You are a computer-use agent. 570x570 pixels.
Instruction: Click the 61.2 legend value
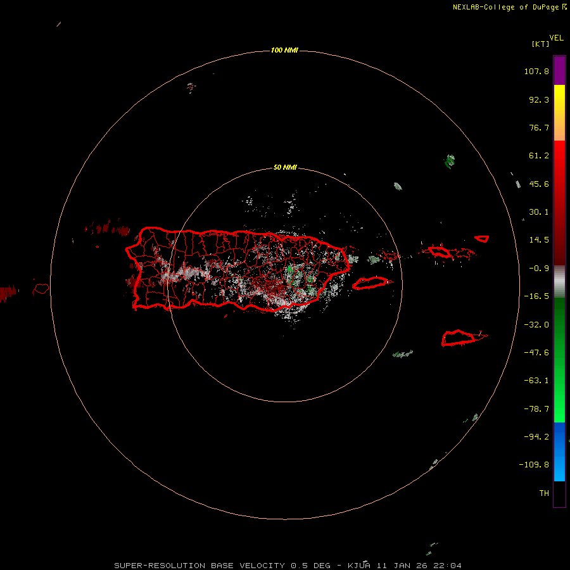point(539,156)
